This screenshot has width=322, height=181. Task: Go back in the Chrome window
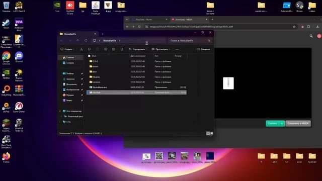tap(127, 27)
